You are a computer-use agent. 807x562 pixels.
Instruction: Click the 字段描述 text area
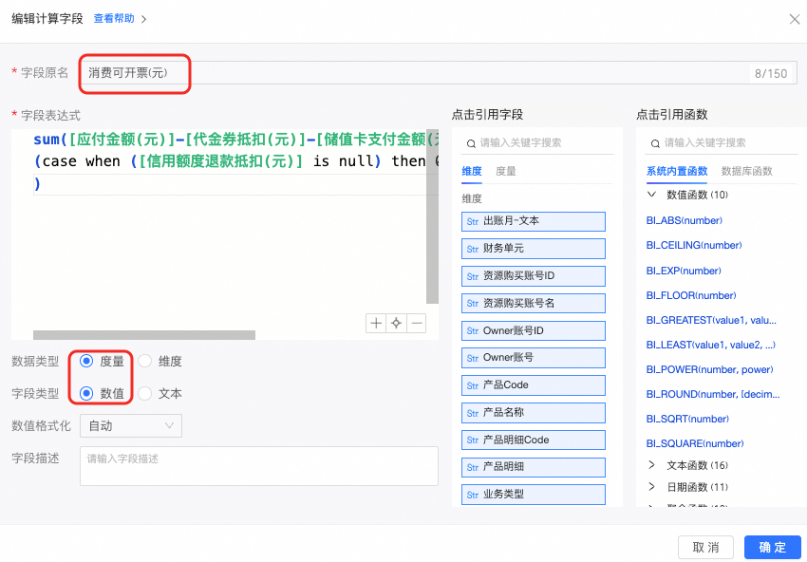[x=259, y=466]
